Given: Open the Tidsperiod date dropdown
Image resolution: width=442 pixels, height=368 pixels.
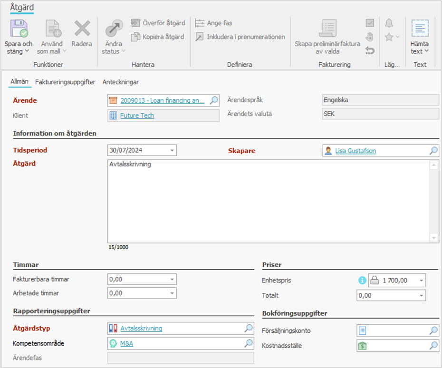Looking at the screenshot, I should coord(172,150).
